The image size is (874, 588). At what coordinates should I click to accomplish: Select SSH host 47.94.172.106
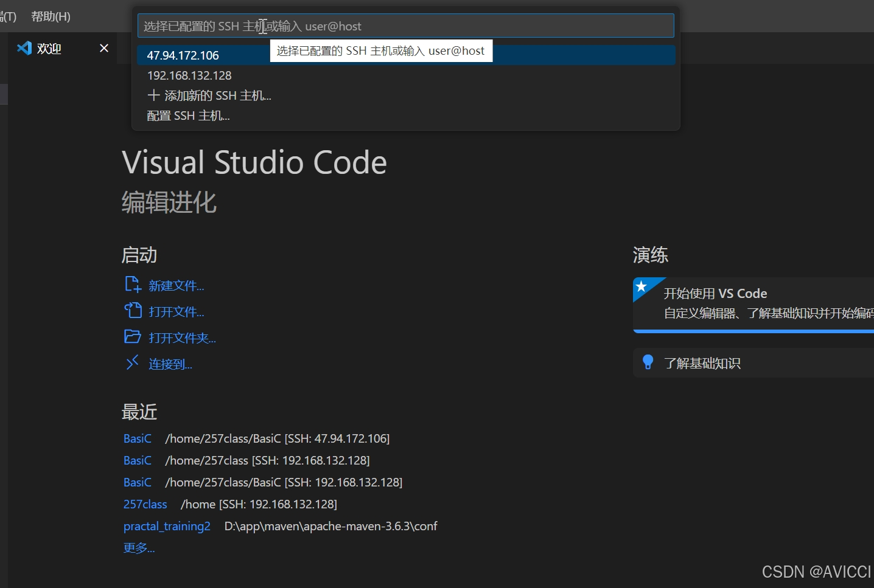pyautogui.click(x=183, y=55)
